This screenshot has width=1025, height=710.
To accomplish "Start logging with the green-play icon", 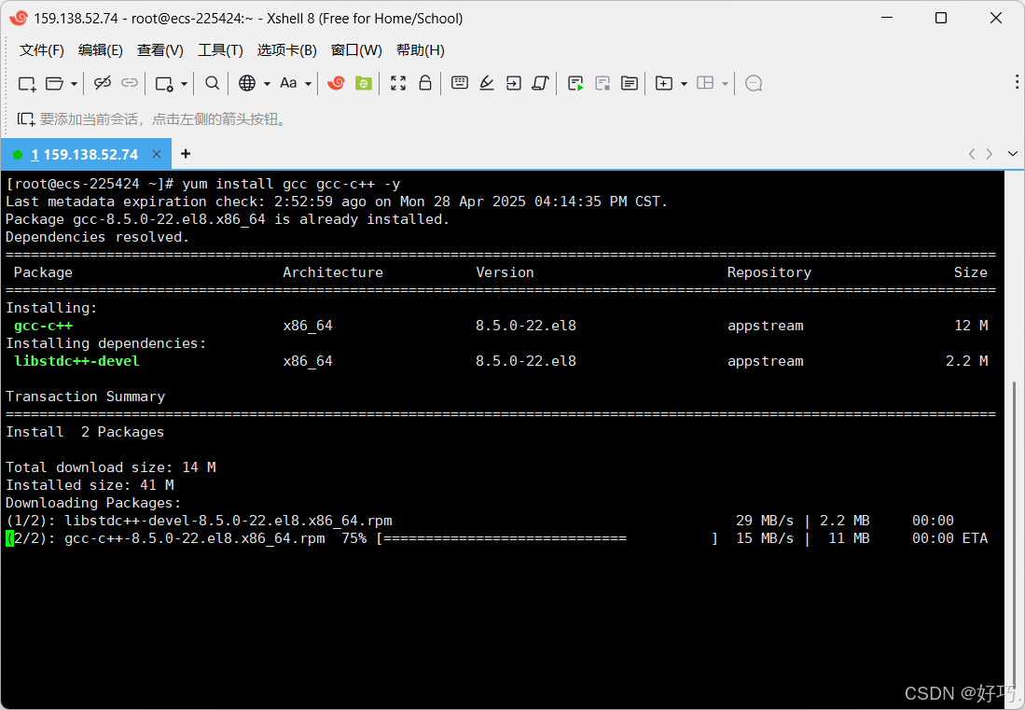I will (x=575, y=83).
